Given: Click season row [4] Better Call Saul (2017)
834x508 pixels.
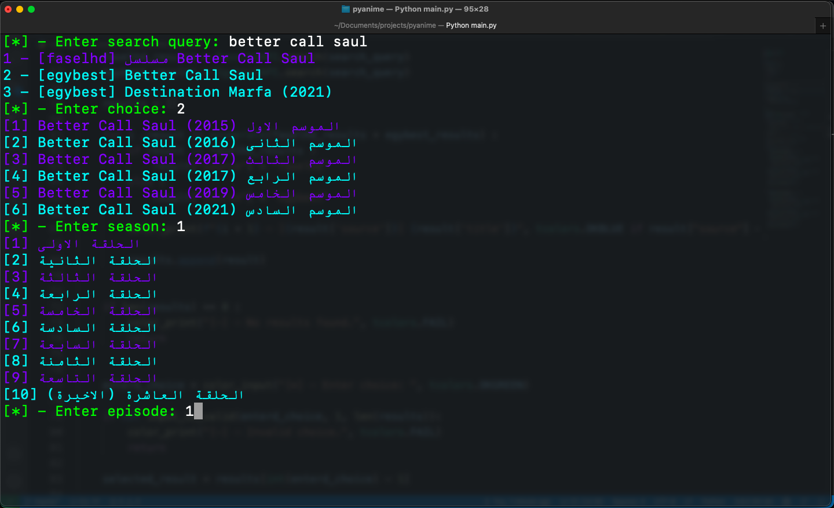Looking at the screenshot, I should coord(180,176).
